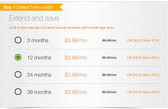The height and width of the screenshot is (109, 168).
Task: Click the '3 months' term label
Action: pos(38,40)
